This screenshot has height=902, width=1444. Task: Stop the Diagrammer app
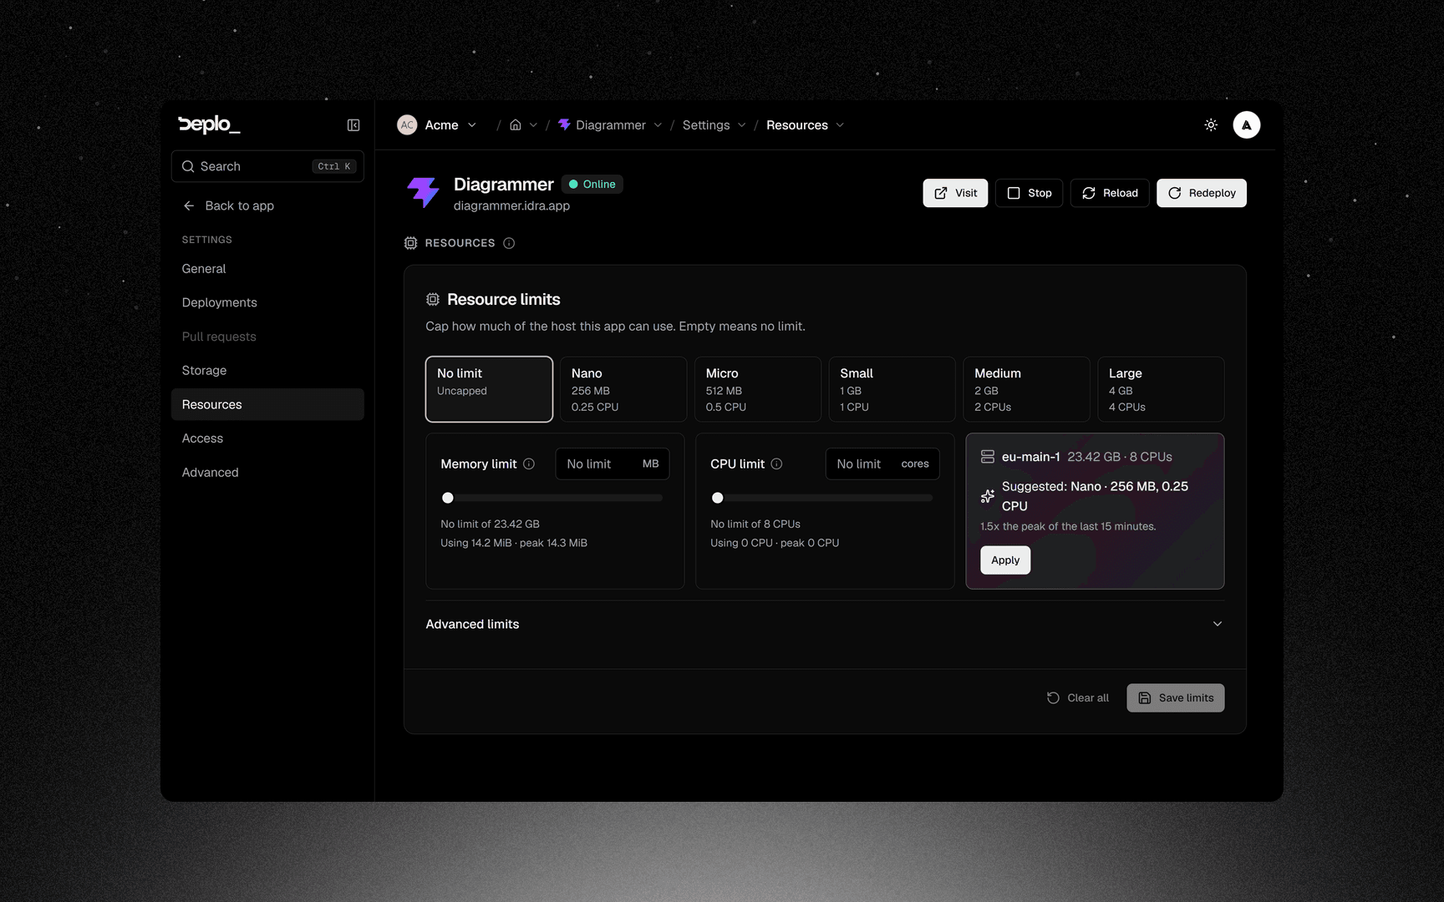click(1029, 193)
